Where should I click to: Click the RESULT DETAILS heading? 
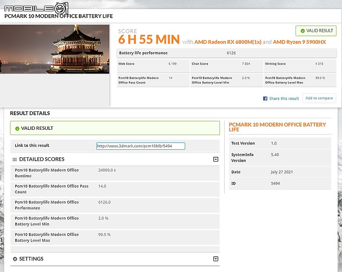30,113
